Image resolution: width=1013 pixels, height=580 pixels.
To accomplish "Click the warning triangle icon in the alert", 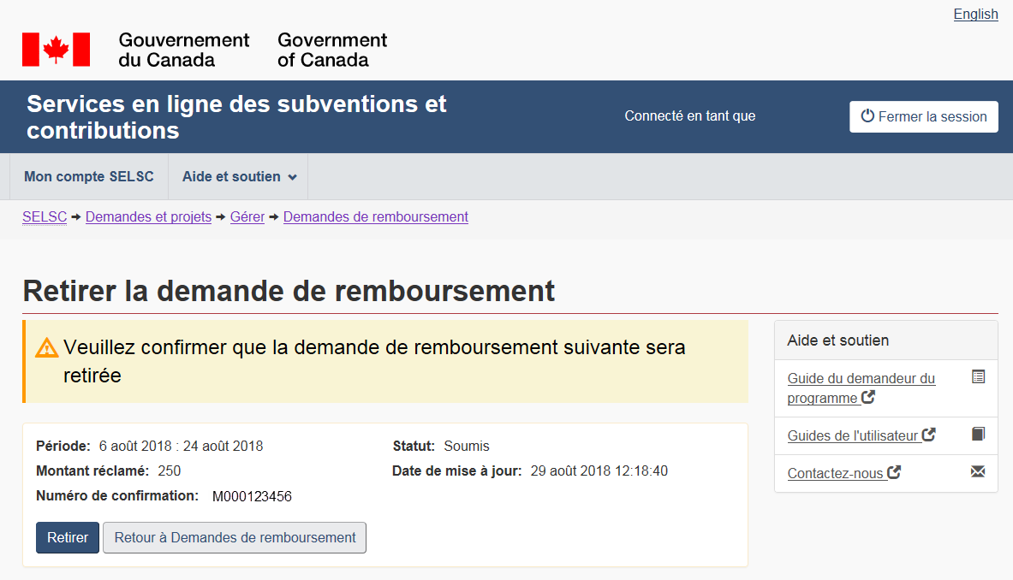I will click(46, 348).
